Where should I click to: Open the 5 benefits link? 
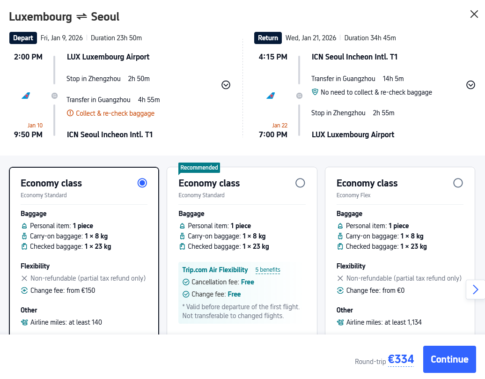[268, 270]
